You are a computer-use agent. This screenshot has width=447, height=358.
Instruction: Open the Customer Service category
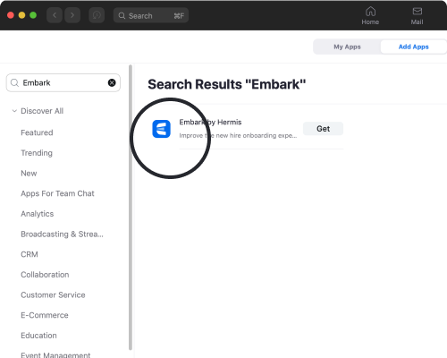point(53,294)
